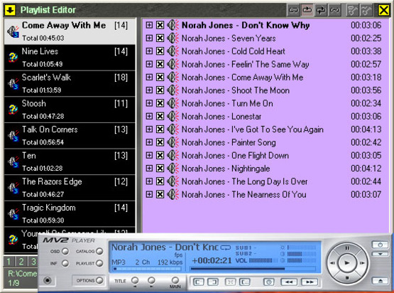Enable shuffle/random play mode icon

334,10
